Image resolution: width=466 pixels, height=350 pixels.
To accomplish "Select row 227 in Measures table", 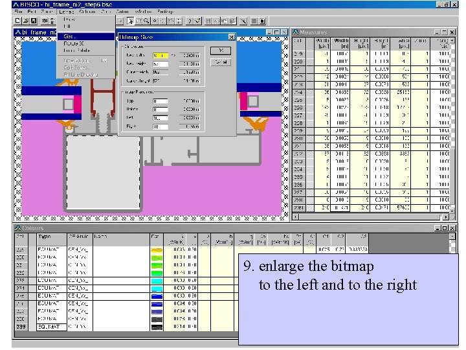I will 298,115.
